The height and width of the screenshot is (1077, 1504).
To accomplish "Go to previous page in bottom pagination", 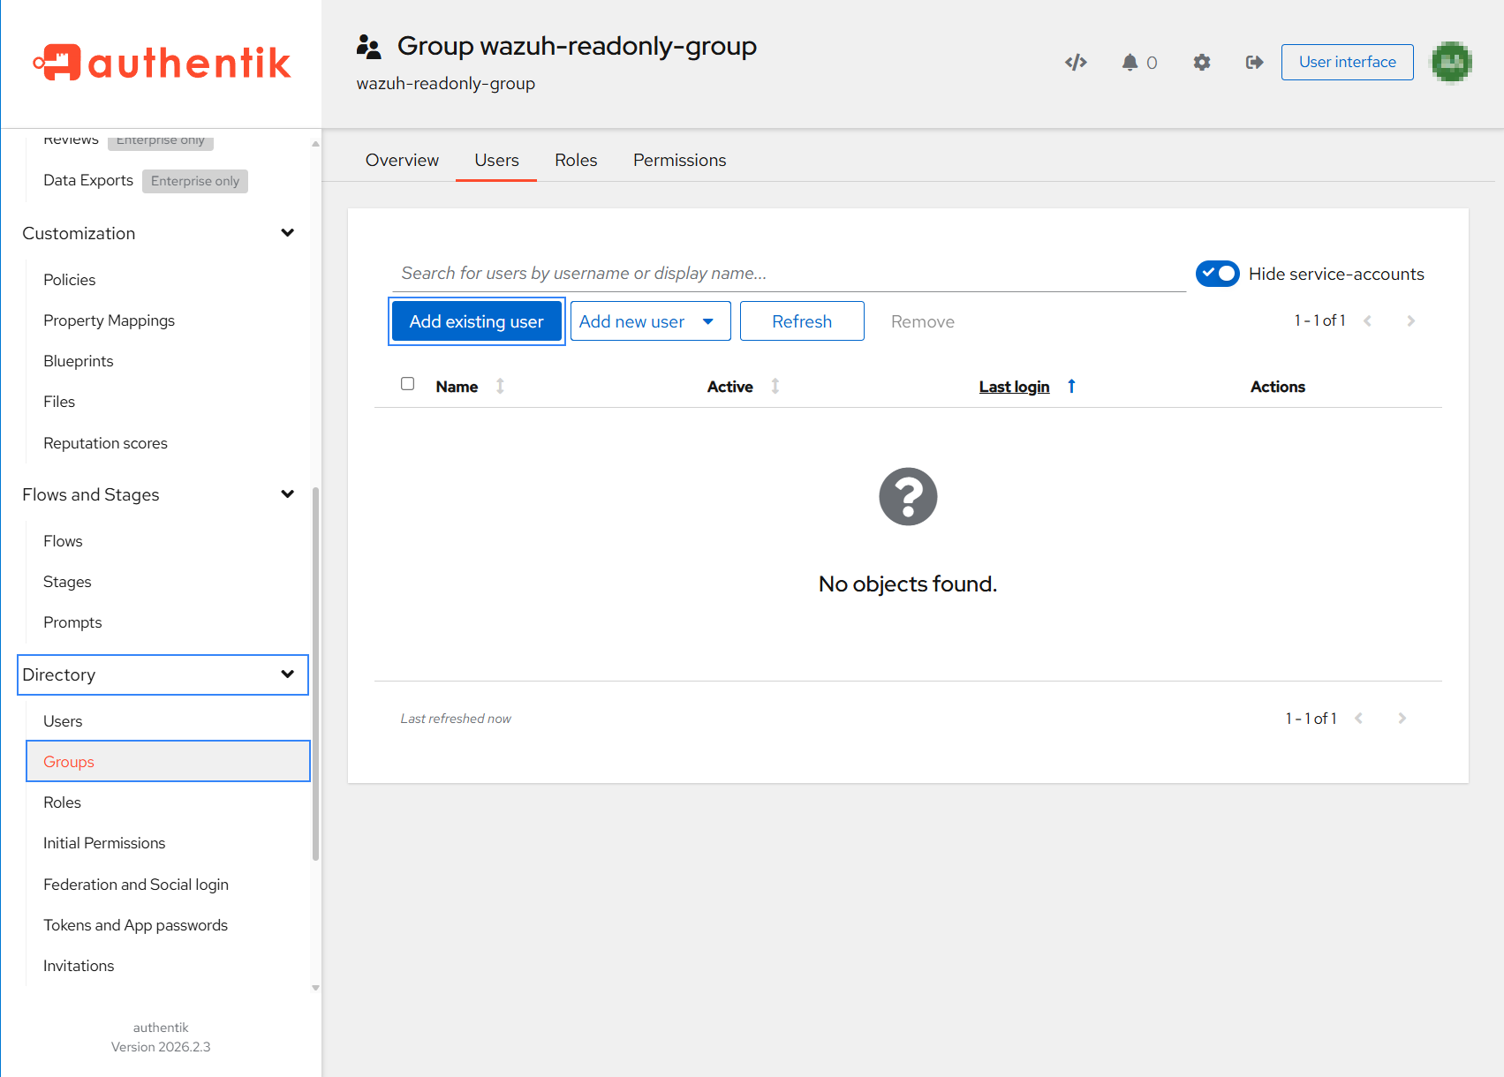I will point(1358,718).
